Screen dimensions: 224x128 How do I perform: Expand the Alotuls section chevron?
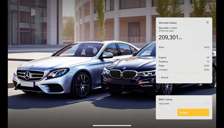(x=160, y=78)
